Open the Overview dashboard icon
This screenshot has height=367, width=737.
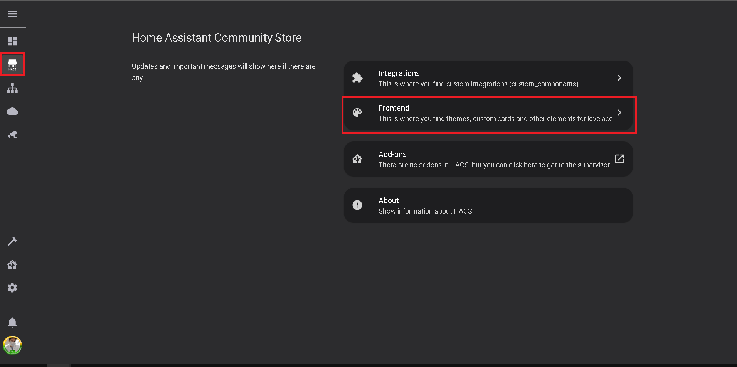tap(12, 41)
